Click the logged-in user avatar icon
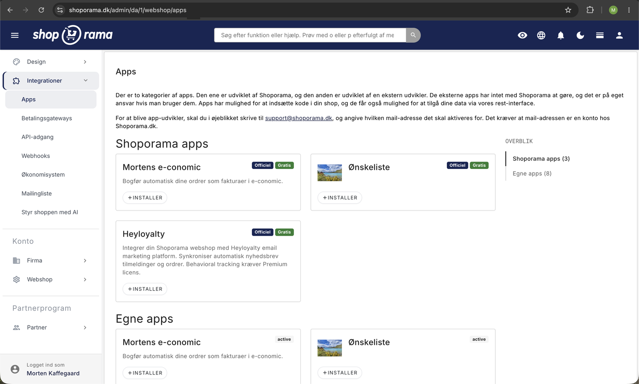The width and height of the screenshot is (639, 384). (x=15, y=369)
